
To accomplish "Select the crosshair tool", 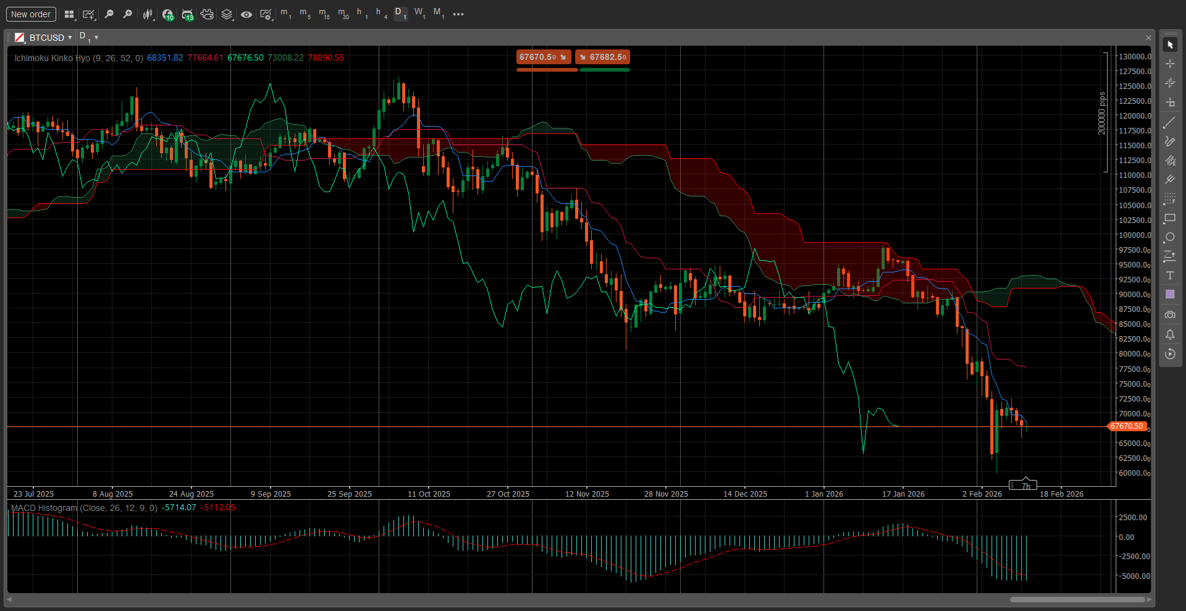I will click(x=1170, y=64).
